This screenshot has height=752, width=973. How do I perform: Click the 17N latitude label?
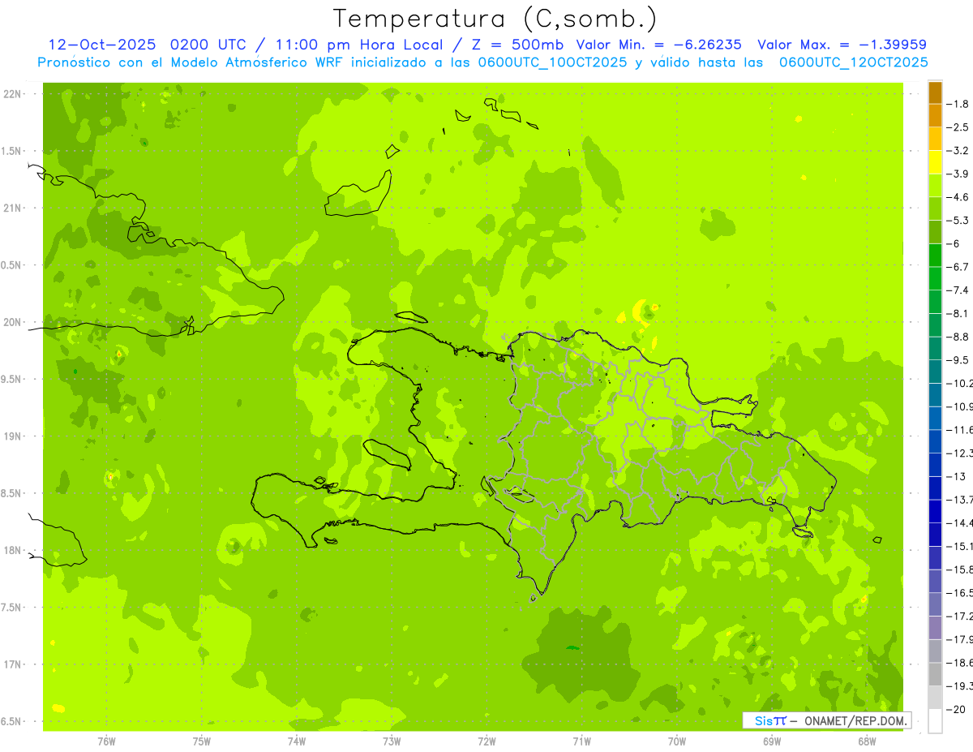pyautogui.click(x=13, y=664)
